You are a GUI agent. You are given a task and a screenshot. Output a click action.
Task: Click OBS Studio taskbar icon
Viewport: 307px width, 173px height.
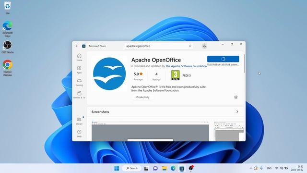click(191, 168)
